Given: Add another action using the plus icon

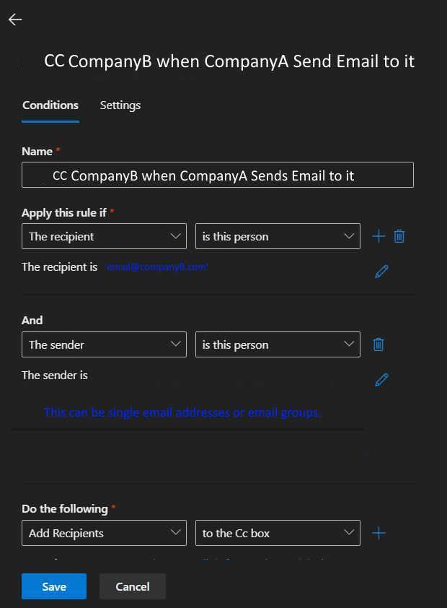Looking at the screenshot, I should pyautogui.click(x=378, y=533).
